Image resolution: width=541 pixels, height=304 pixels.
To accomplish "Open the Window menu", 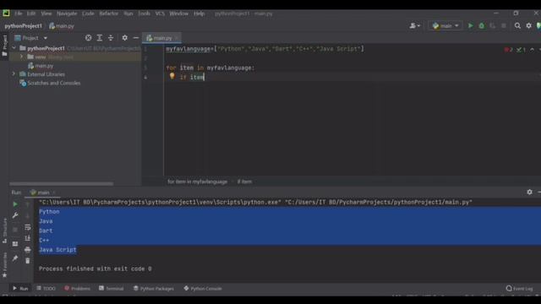I will click(178, 14).
